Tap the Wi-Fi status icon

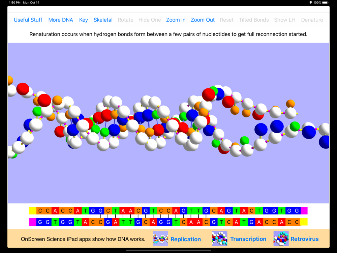point(311,3)
